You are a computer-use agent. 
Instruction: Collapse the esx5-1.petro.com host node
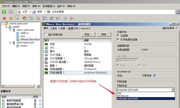pyautogui.click(x=10, y=30)
